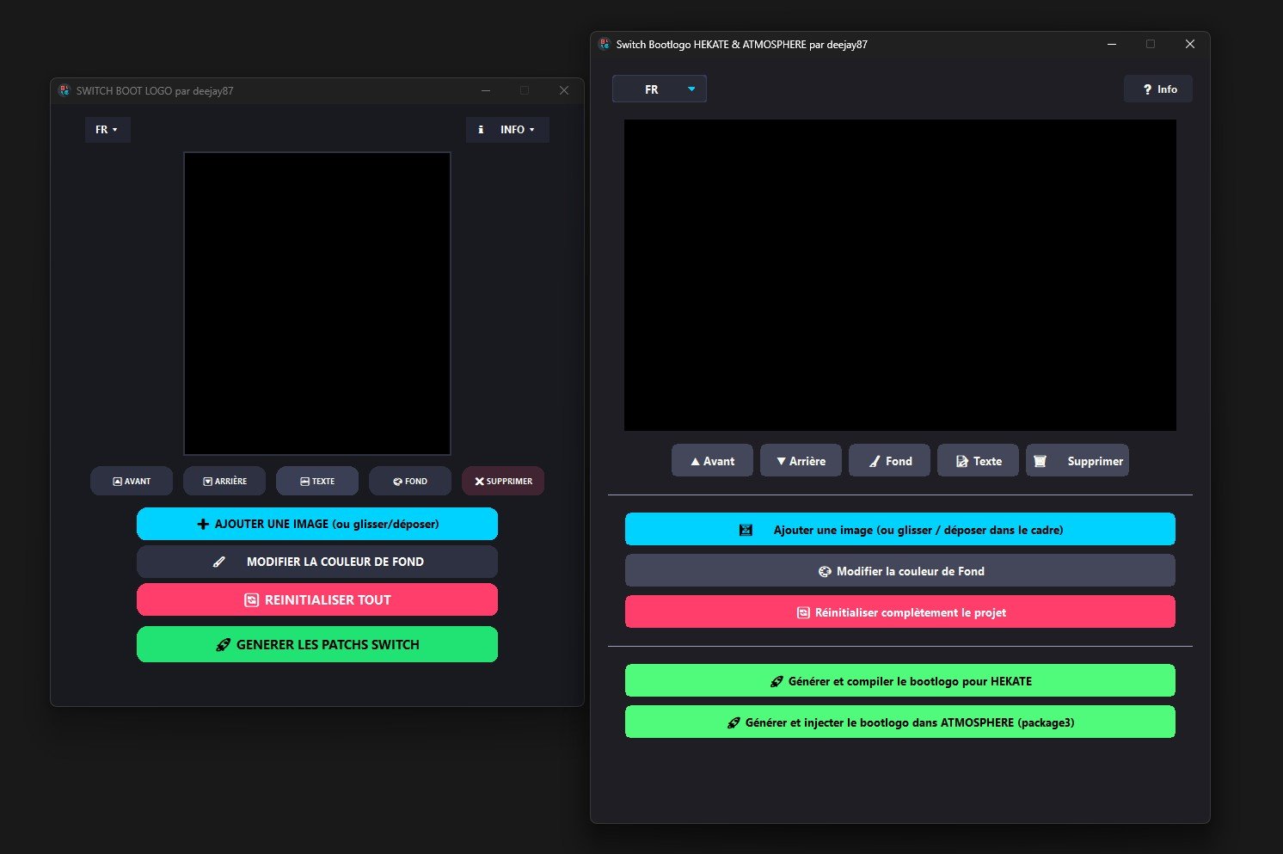Click AJOUTER UNE IMAGE button
1283x854 pixels.
click(317, 524)
